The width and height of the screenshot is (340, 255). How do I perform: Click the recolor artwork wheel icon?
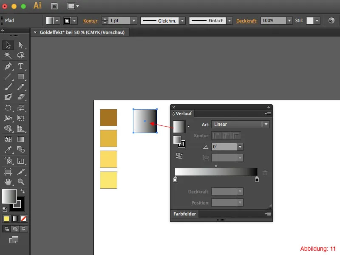(331, 20)
